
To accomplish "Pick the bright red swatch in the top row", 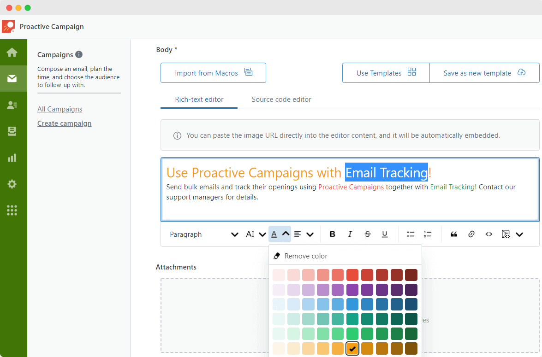I will [352, 275].
